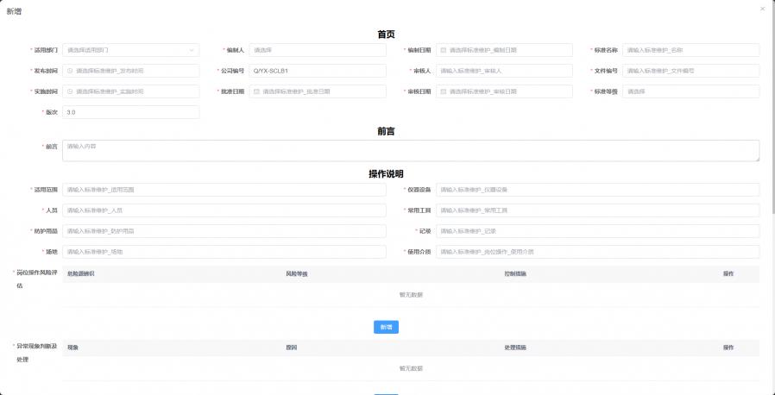Click the 文件编号 input field
Screen dimensions: 775x395
(x=690, y=71)
